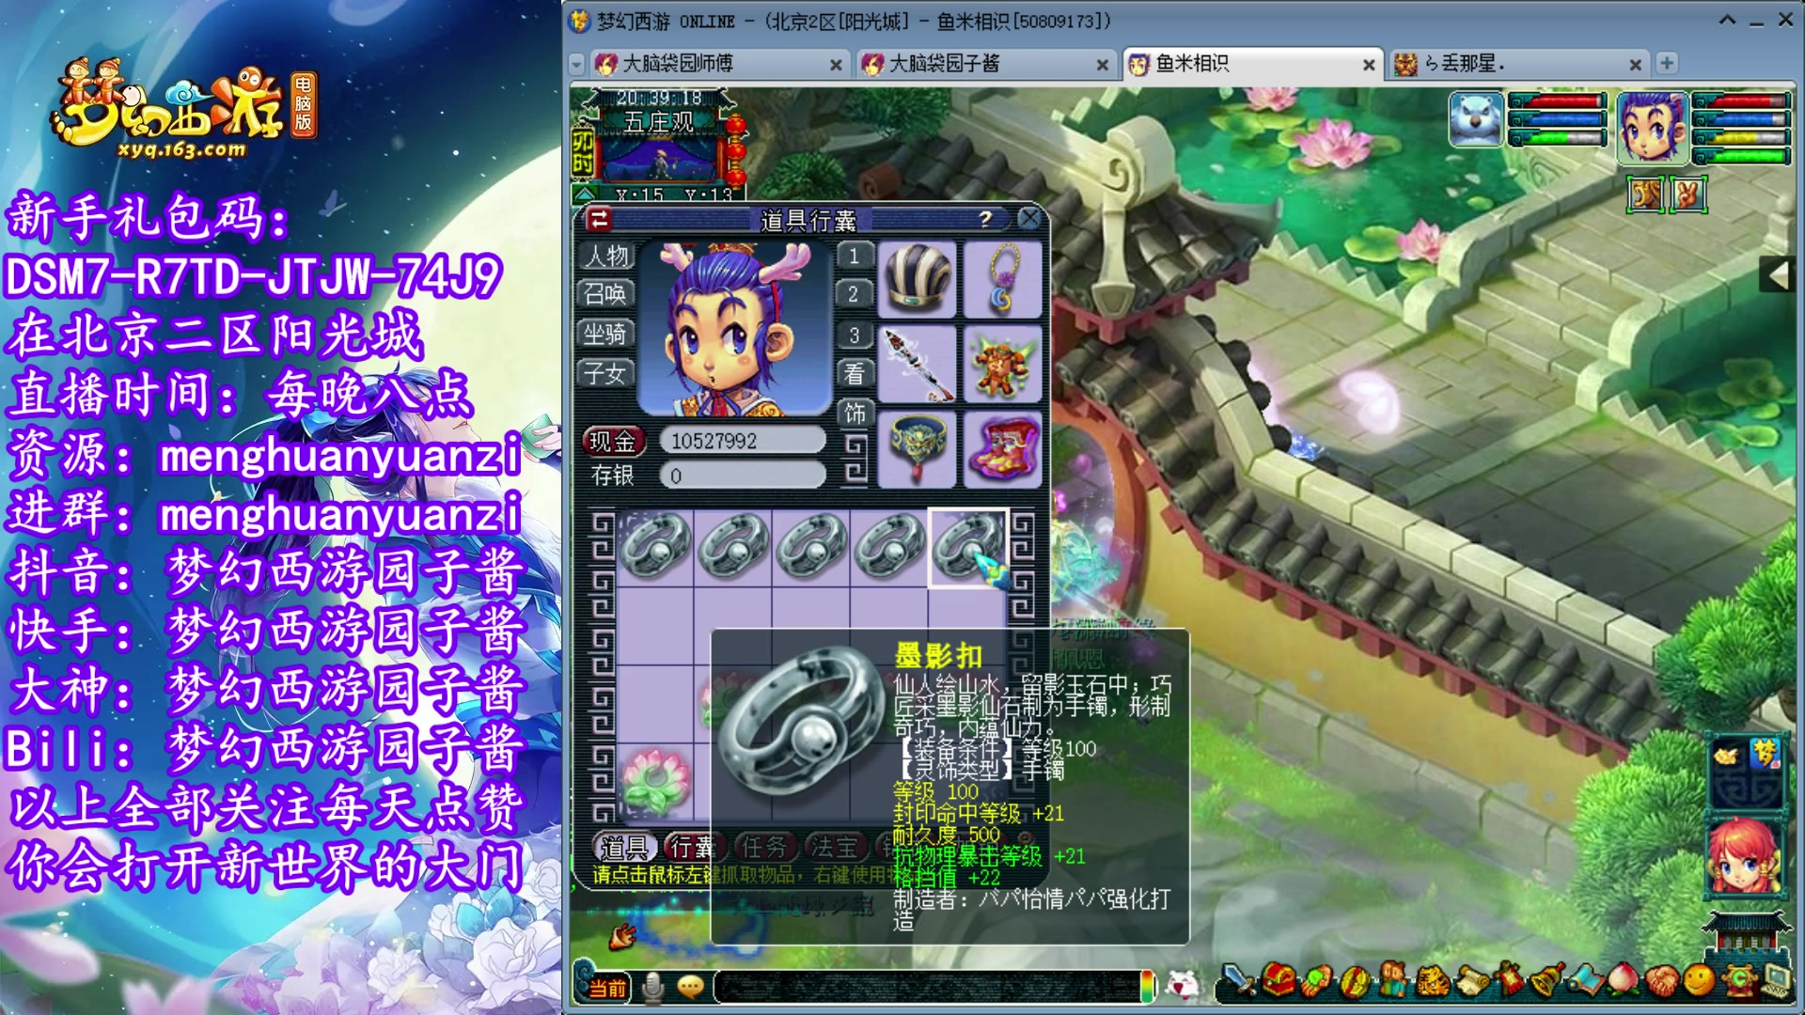Click the 现金 cash button

613,441
